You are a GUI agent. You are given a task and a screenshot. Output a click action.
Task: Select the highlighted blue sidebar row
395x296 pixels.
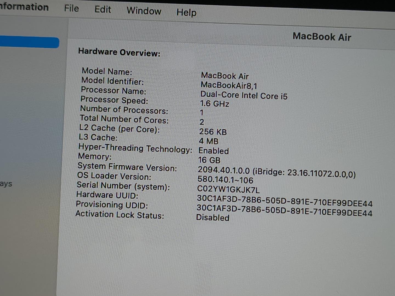point(29,42)
